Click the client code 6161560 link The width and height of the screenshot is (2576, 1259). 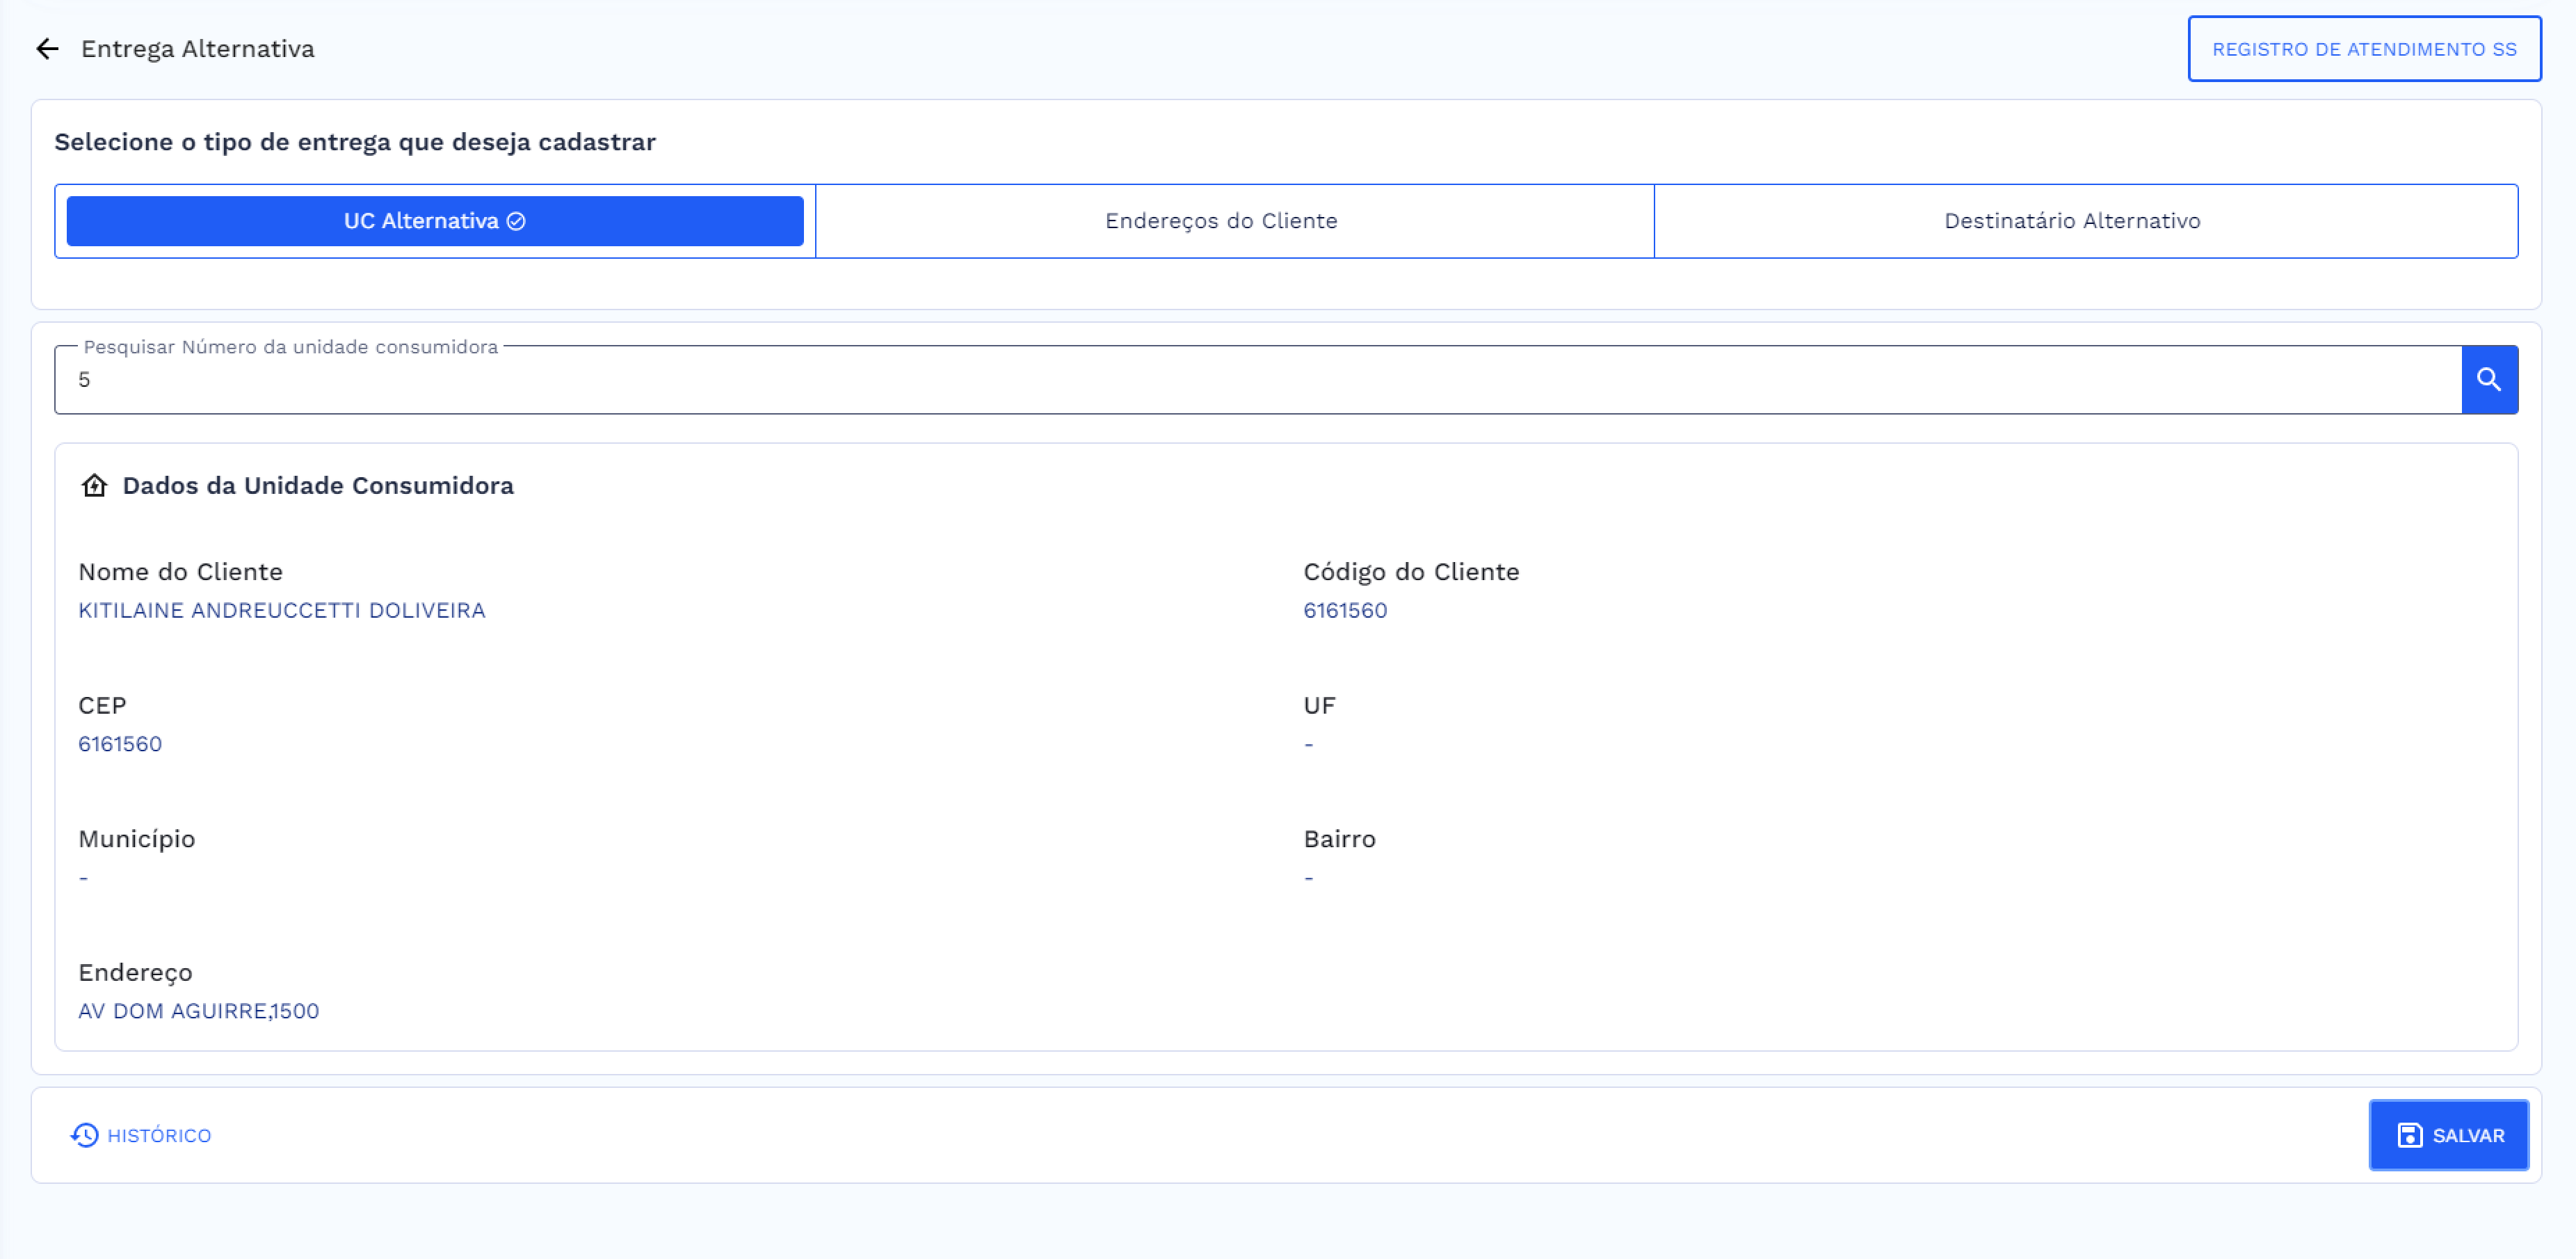click(x=1345, y=610)
